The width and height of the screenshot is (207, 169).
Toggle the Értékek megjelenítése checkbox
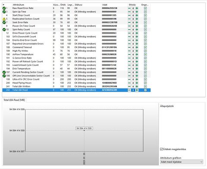[161, 149]
